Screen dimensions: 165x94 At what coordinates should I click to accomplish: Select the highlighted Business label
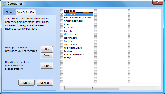pos(78,14)
